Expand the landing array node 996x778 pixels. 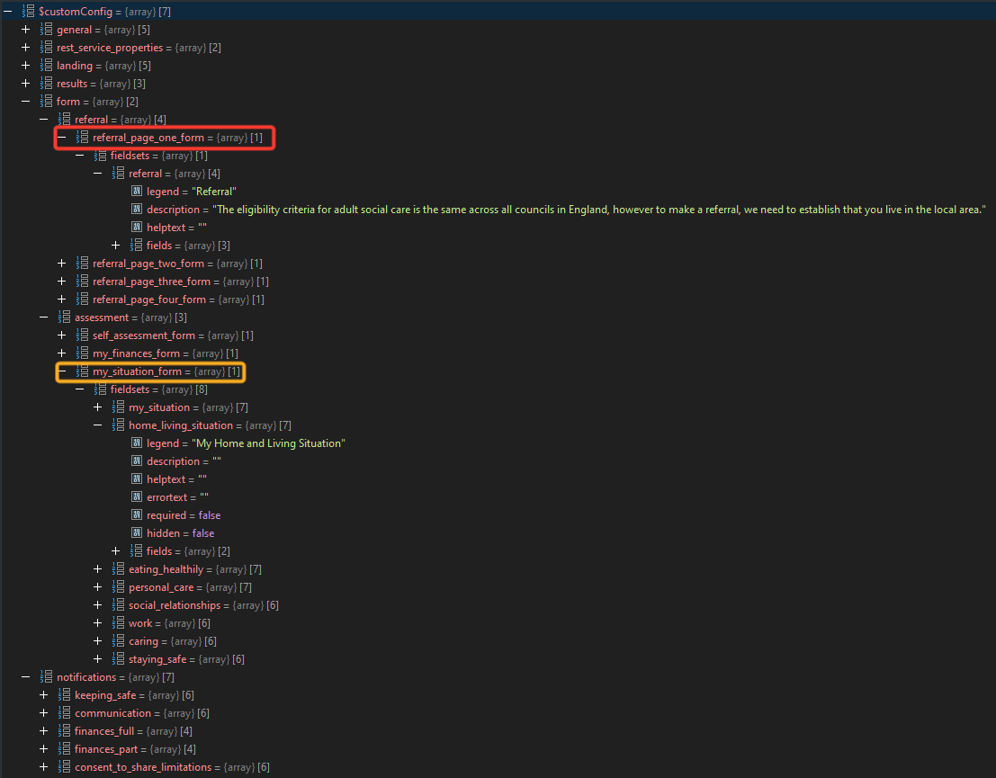pyautogui.click(x=25, y=66)
